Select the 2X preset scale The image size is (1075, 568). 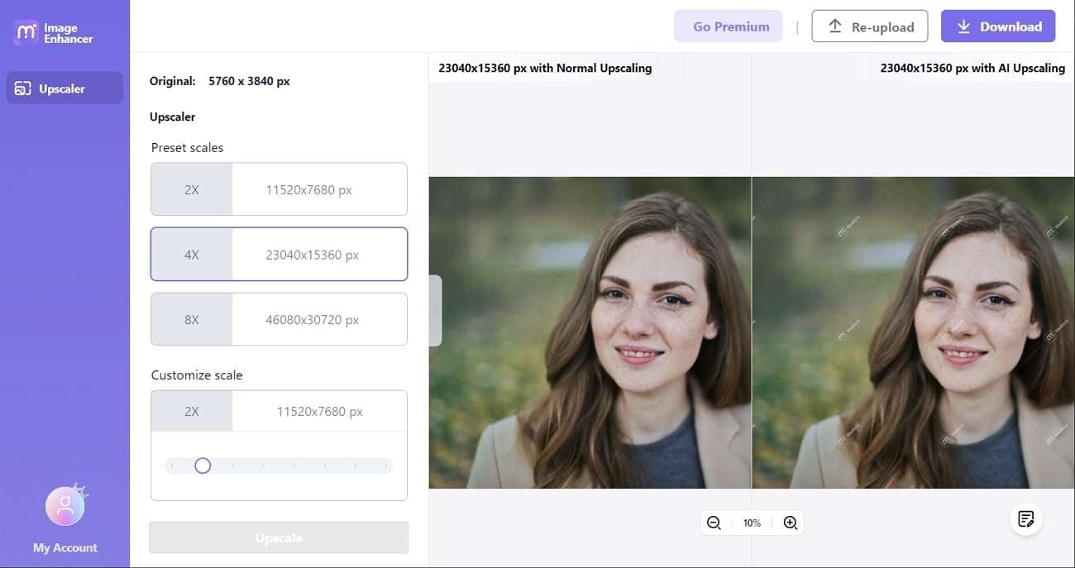tap(279, 189)
